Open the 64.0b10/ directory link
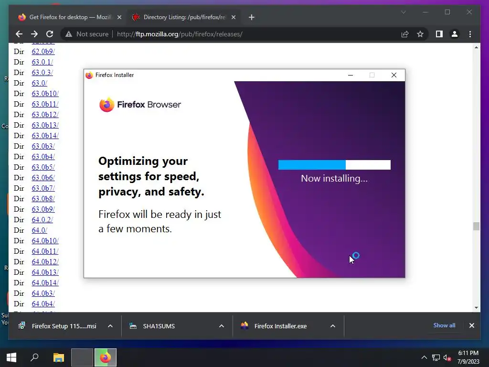 click(x=45, y=241)
